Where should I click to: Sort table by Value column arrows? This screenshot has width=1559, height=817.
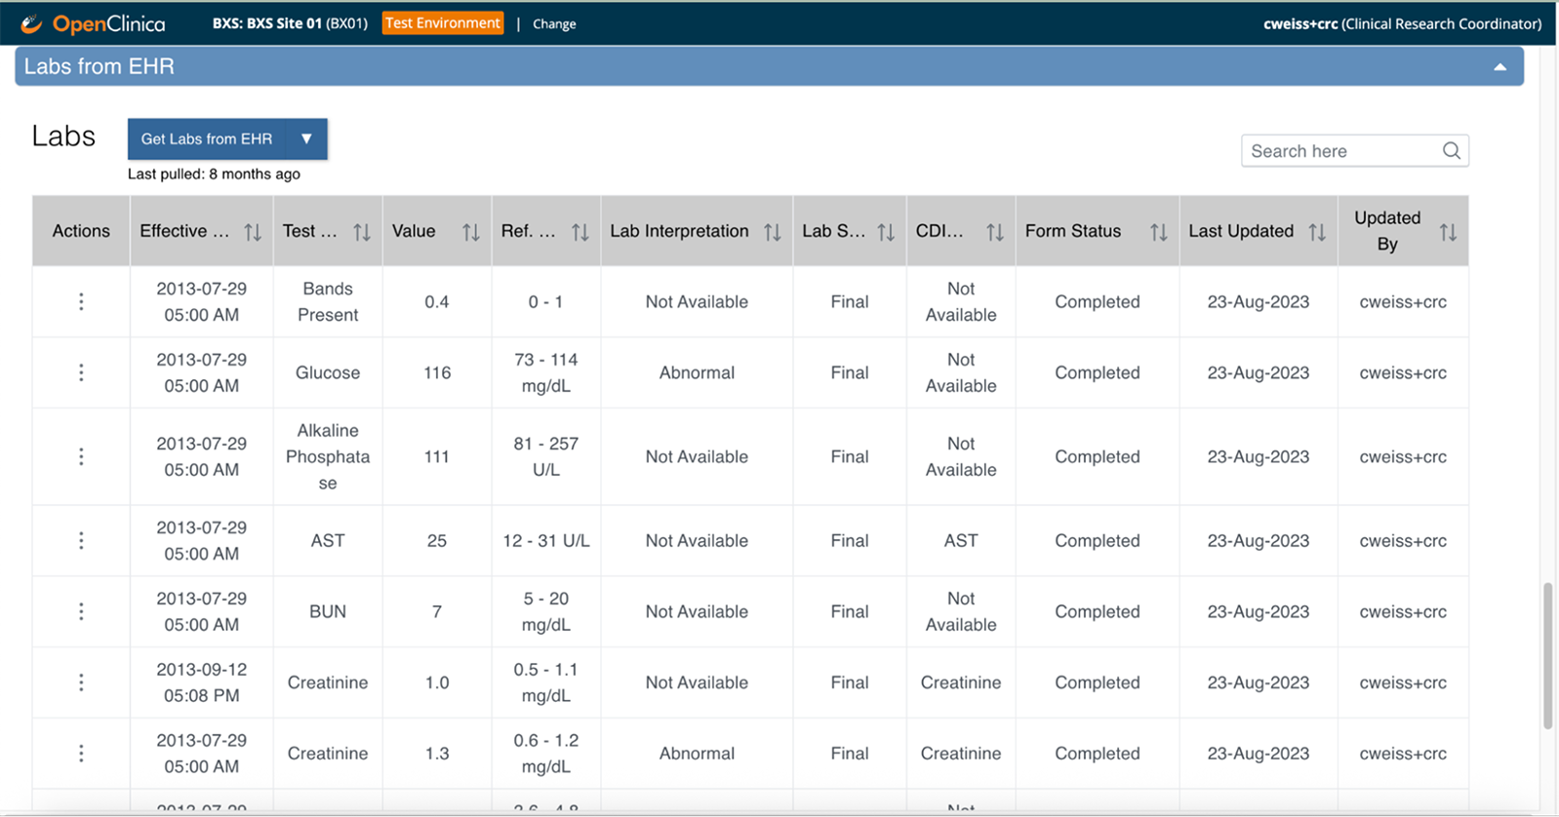(470, 232)
